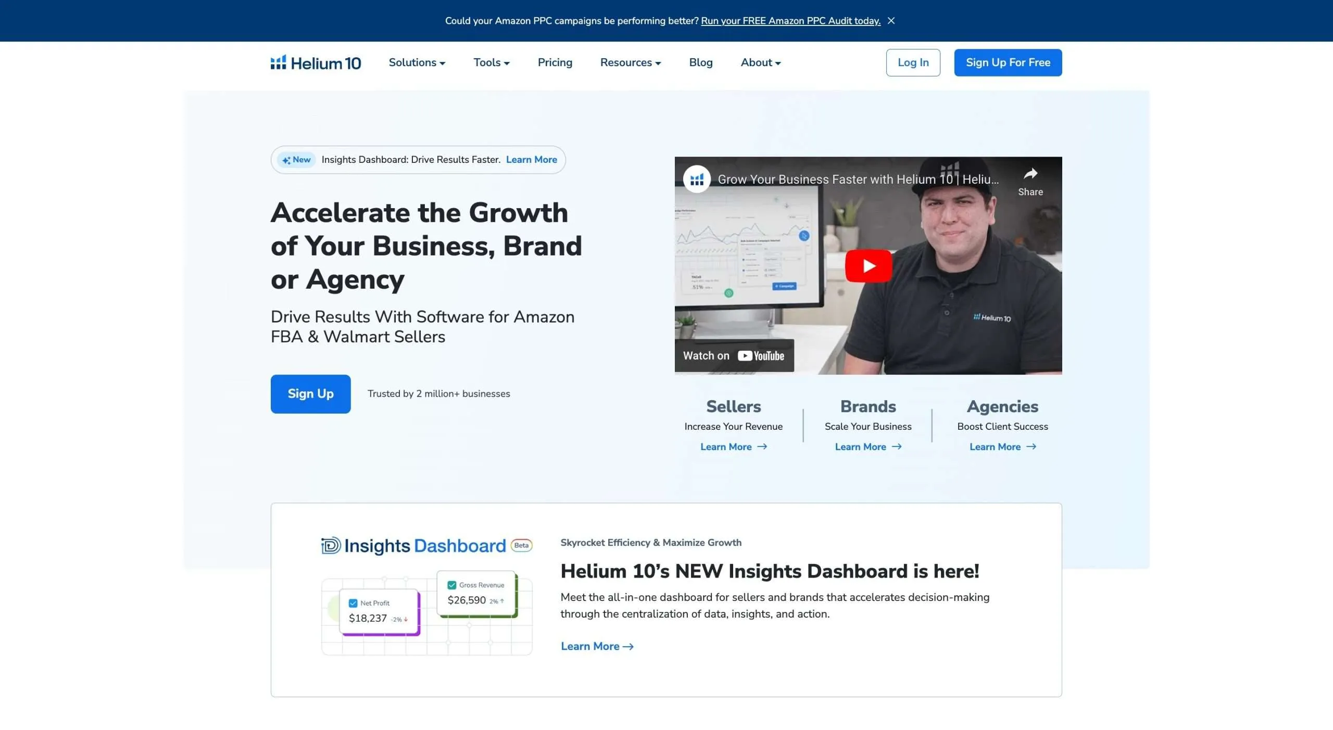
Task: Expand the Solutions menu
Action: coord(417,62)
